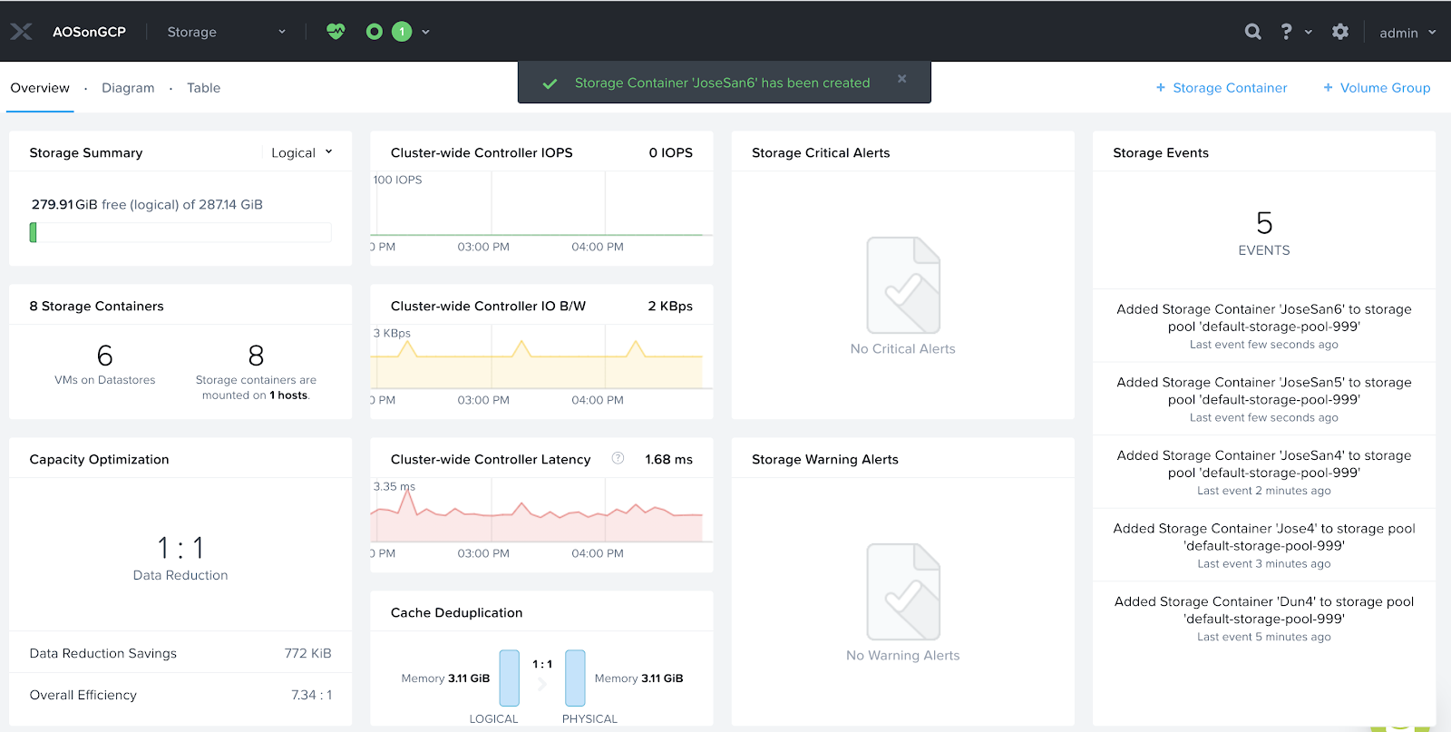Screen dimensions: 1451x732
Task: Click the add Storage Container link
Action: coord(1221,88)
